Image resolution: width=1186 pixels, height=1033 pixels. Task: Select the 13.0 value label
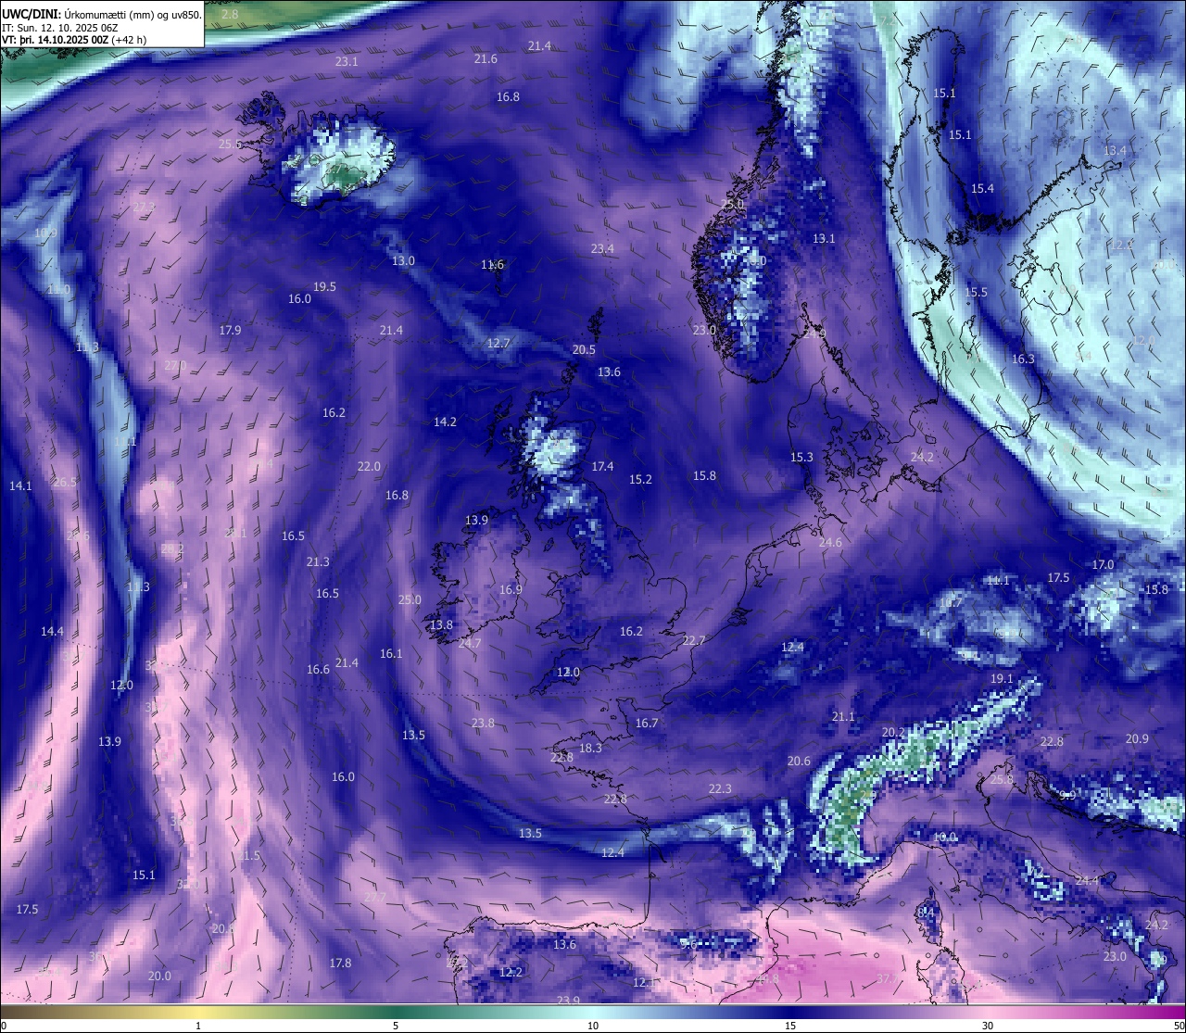tap(403, 260)
